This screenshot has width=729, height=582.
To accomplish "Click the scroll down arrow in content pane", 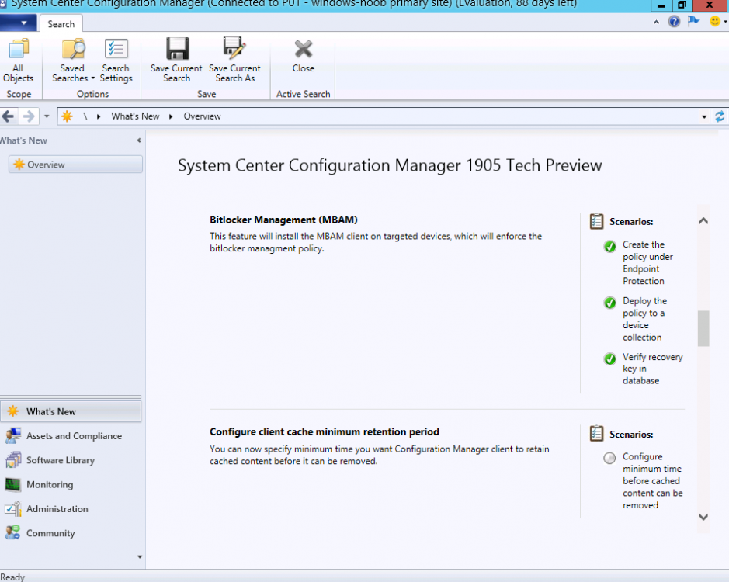I will 703,517.
